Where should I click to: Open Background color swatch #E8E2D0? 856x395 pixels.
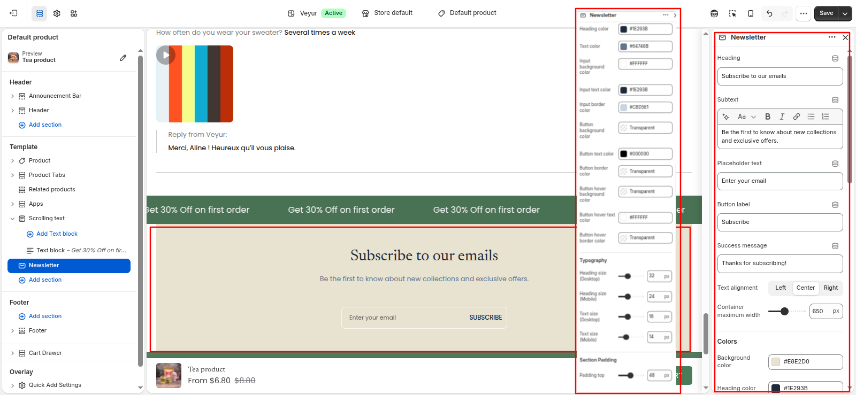point(775,362)
